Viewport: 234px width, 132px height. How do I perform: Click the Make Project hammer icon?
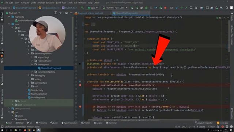82,8
